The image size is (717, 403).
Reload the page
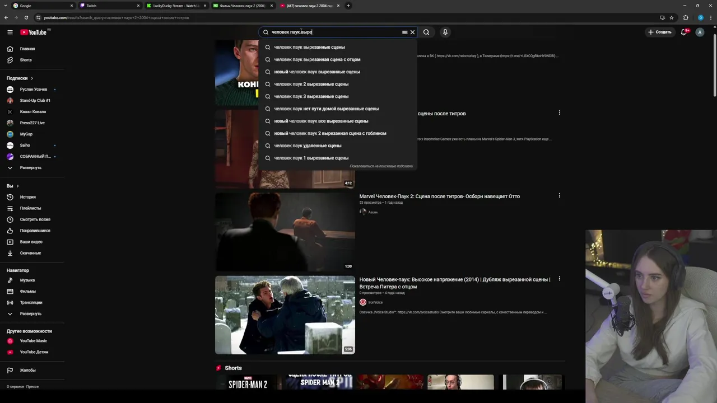26,17
